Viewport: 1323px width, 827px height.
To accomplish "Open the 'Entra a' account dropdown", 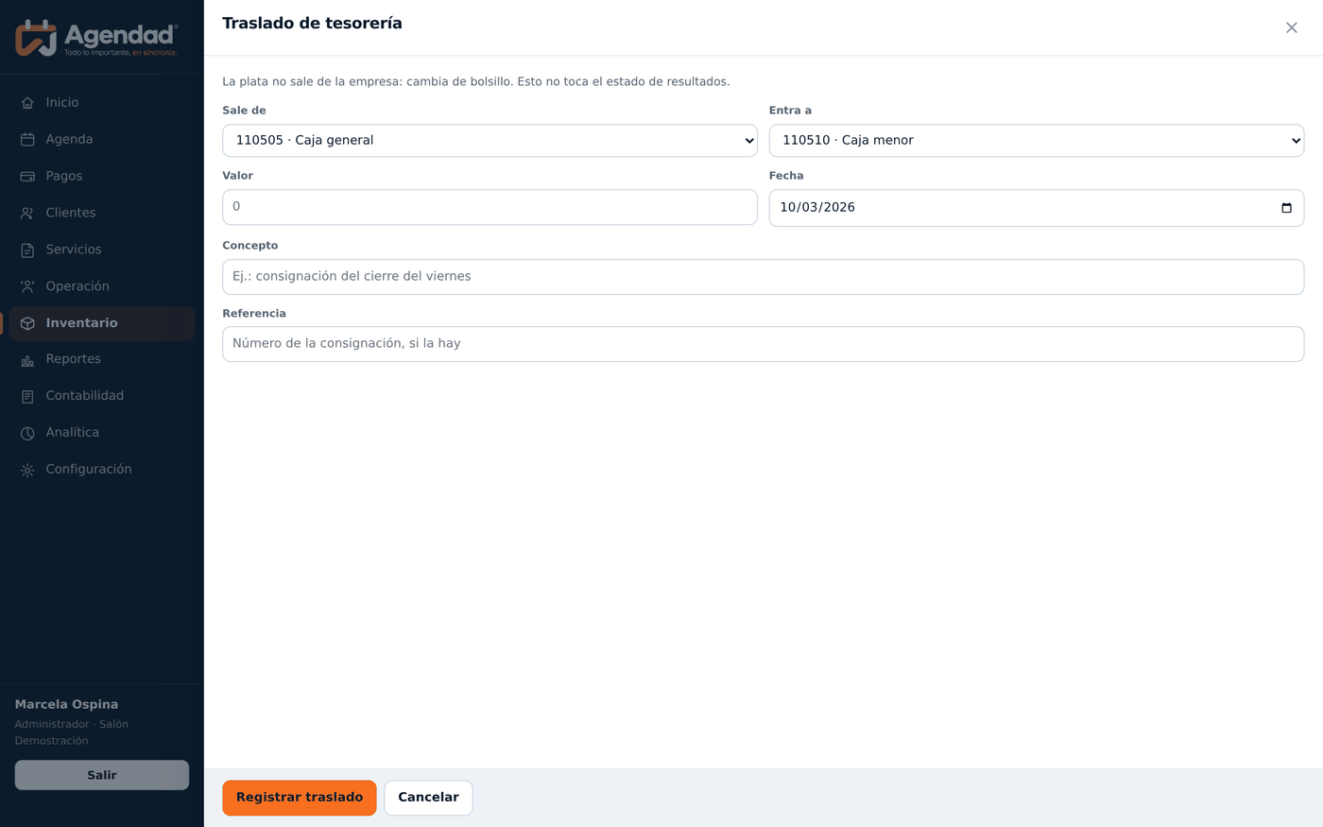I will pyautogui.click(x=1037, y=140).
